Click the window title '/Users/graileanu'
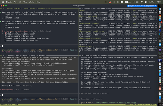Viewport: 163px width, 106px height. [79, 6]
